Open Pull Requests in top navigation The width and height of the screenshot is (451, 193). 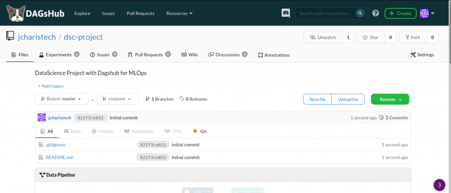click(140, 13)
